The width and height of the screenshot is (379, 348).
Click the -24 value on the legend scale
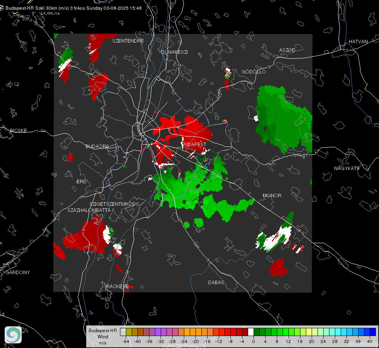[x=184, y=341]
